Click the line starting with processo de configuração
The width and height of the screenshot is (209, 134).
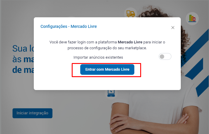(107, 48)
